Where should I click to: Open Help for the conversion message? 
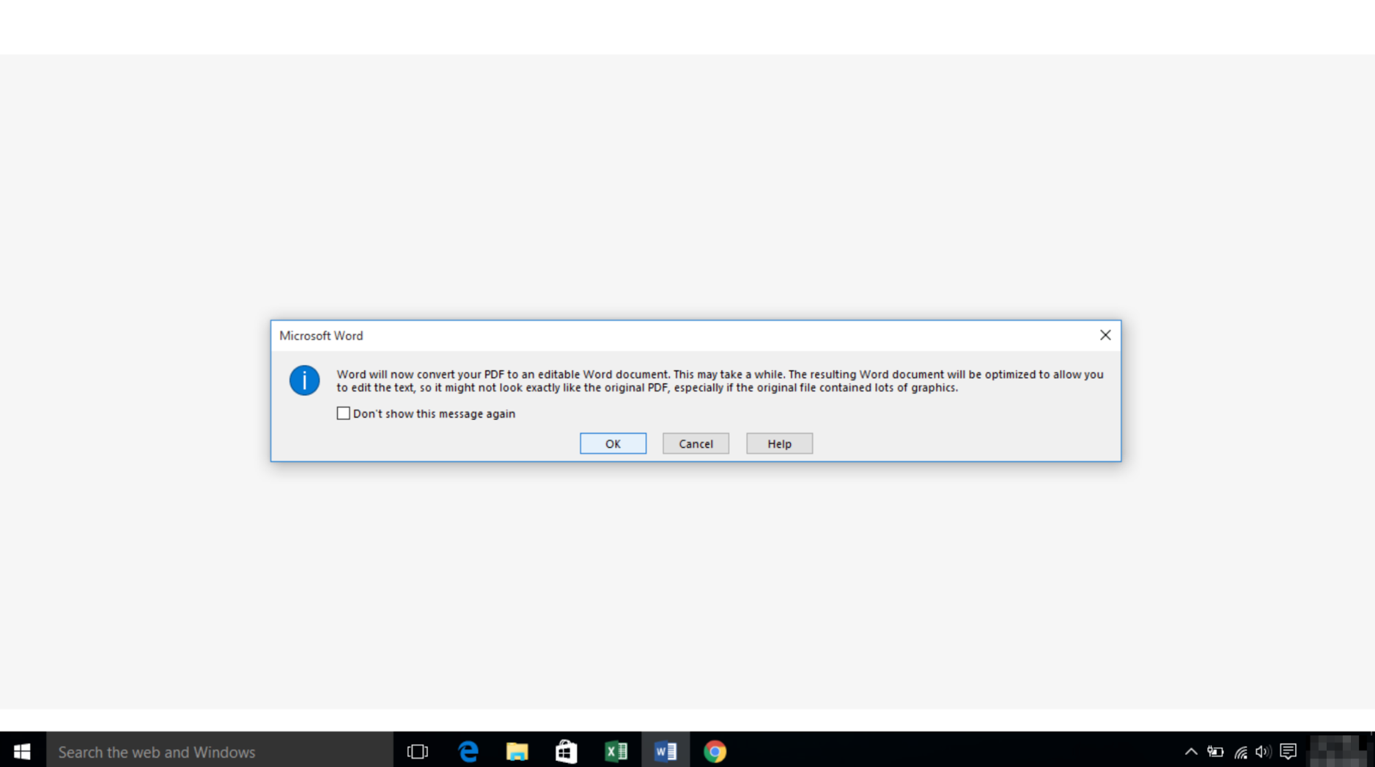779,444
